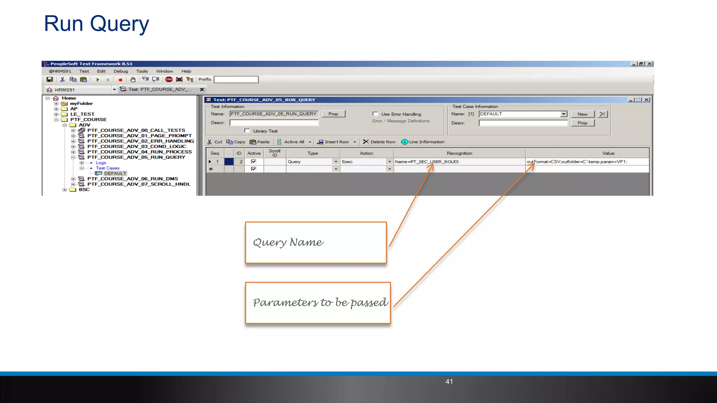This screenshot has height=403, width=717.
Task: Open the Window menu
Action: 165,71
